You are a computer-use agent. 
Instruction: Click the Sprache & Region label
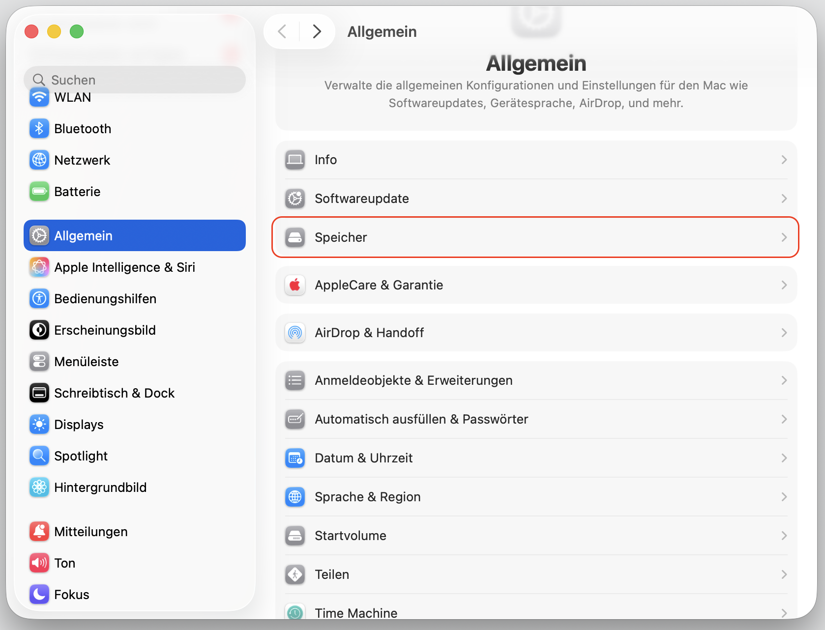point(368,497)
